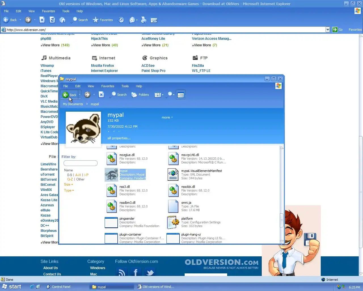This screenshot has width=363, height=291.
Task: Open the Edit menu in Internet Explorer
Action: tap(18, 11)
